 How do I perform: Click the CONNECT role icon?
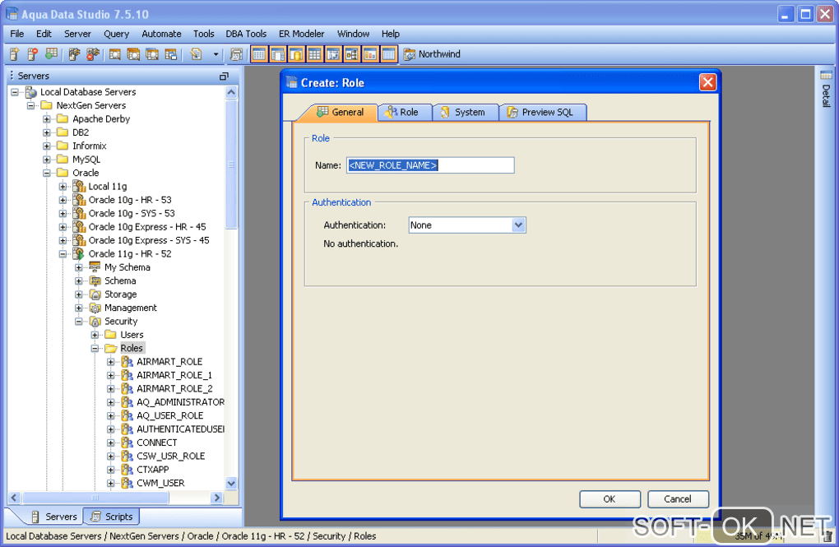click(127, 443)
